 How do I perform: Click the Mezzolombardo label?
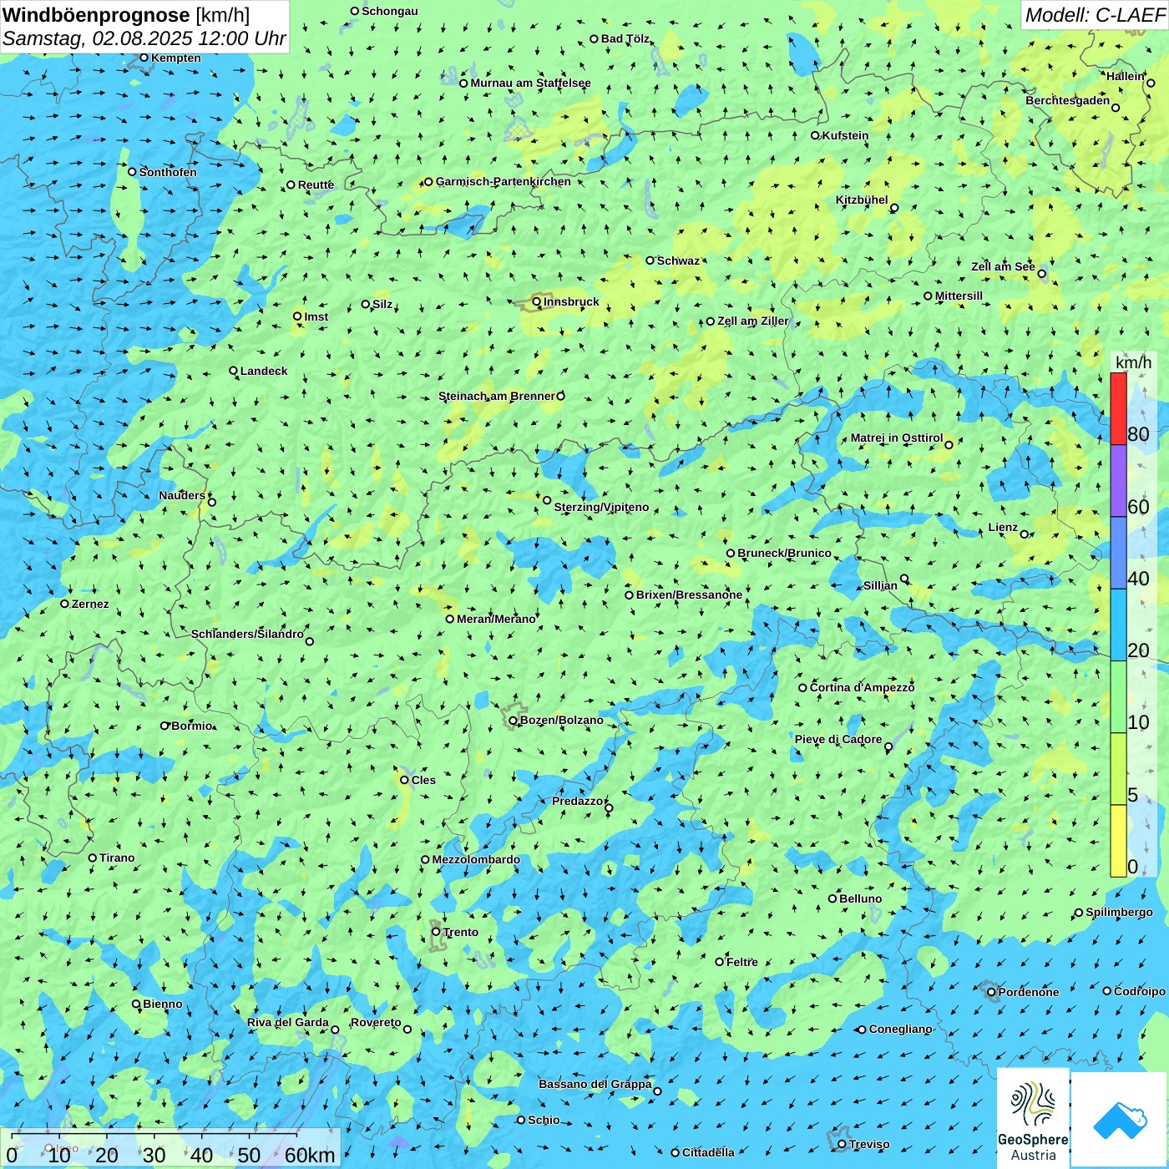476,859
